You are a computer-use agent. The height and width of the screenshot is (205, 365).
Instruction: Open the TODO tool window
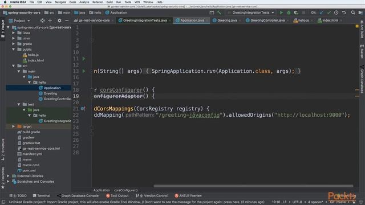[x=18, y=196]
